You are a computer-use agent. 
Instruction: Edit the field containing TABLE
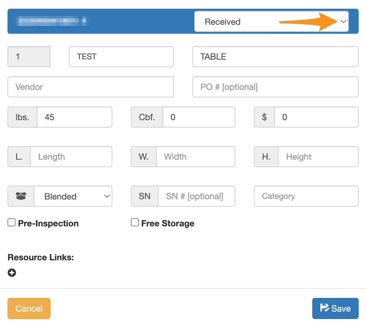click(275, 57)
